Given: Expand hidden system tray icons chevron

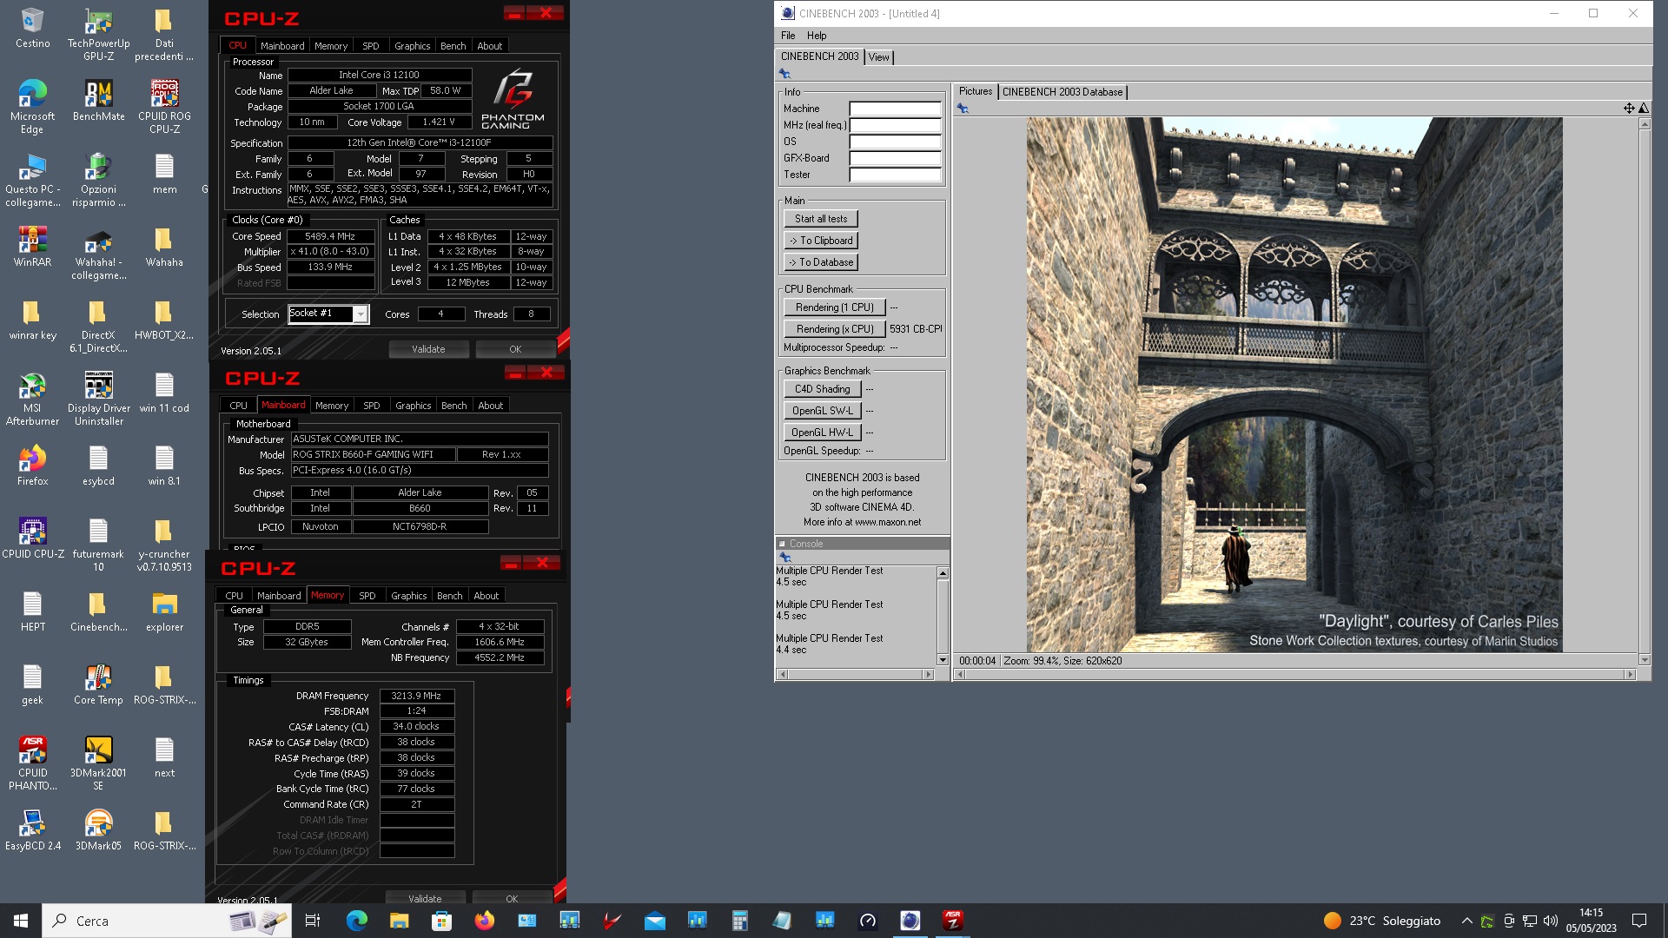Looking at the screenshot, I should [x=1466, y=921].
